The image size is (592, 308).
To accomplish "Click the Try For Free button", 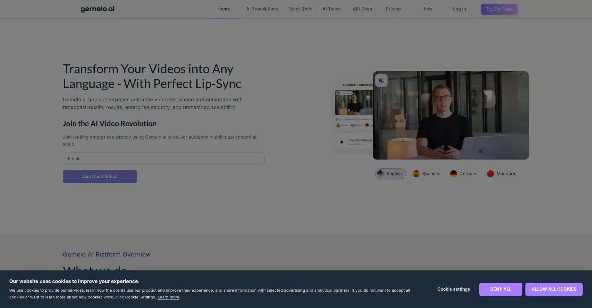I will coord(499,9).
